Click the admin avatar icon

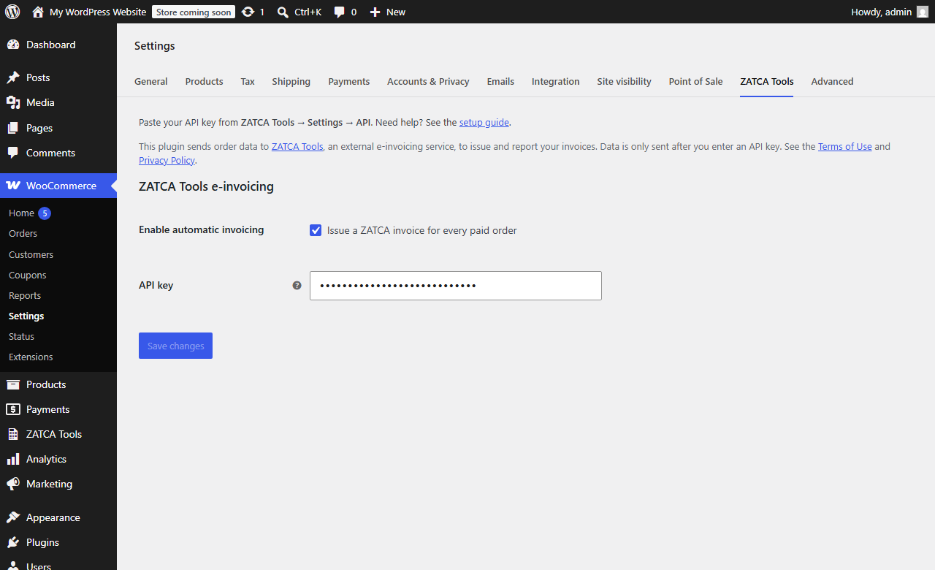923,12
